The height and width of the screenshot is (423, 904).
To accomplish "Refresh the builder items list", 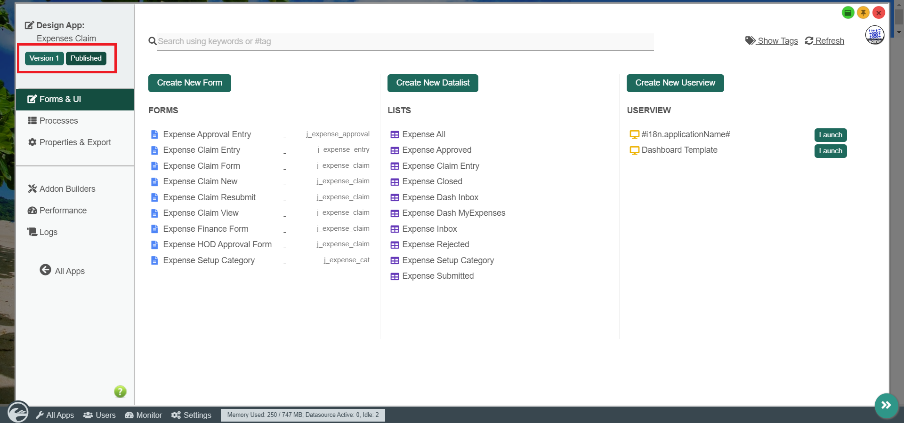I will tap(824, 41).
